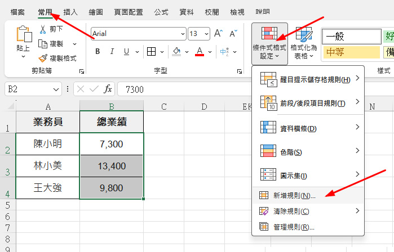Open the 說明 ribbon tab
394x252 pixels.
pos(263,12)
